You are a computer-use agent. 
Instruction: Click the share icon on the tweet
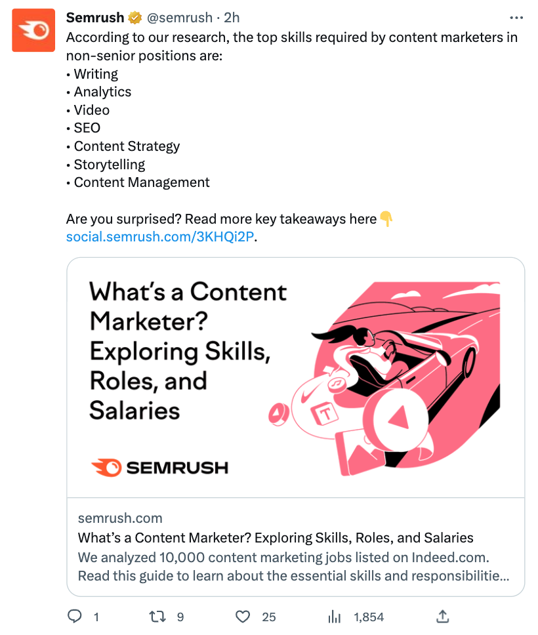point(442,617)
